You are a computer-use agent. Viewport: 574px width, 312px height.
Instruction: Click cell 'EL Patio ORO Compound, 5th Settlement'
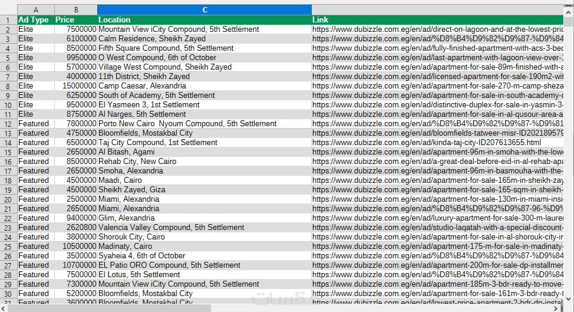[204, 265]
